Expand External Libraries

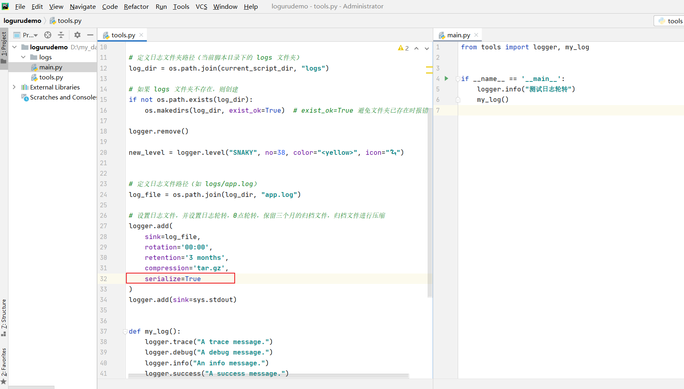click(14, 87)
